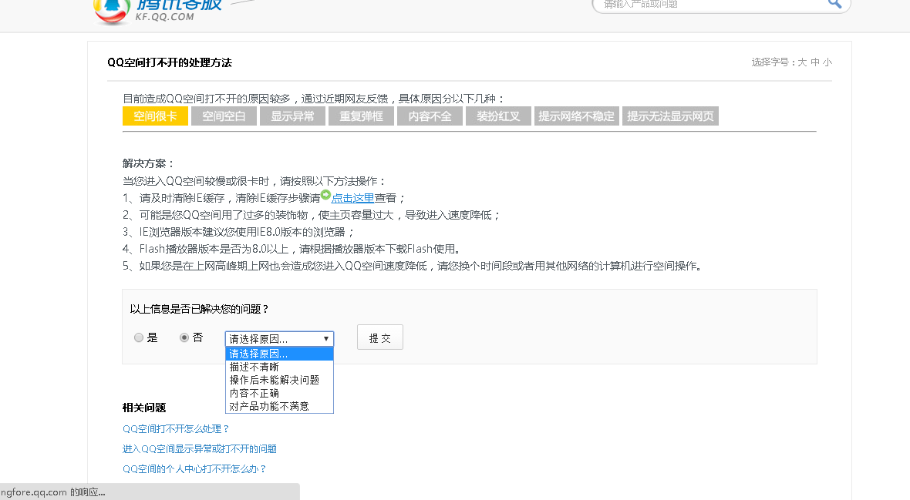Choose 请选择原因... highlighted option in list
This screenshot has height=500, width=910.
[279, 354]
